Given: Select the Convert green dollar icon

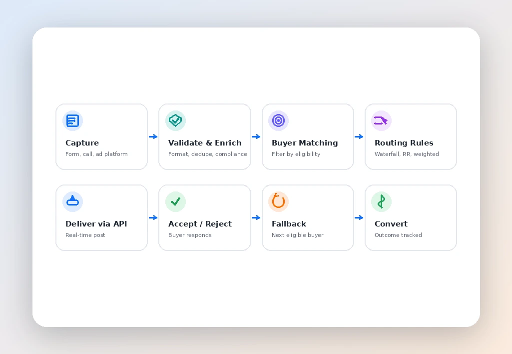Looking at the screenshot, I should (x=381, y=201).
